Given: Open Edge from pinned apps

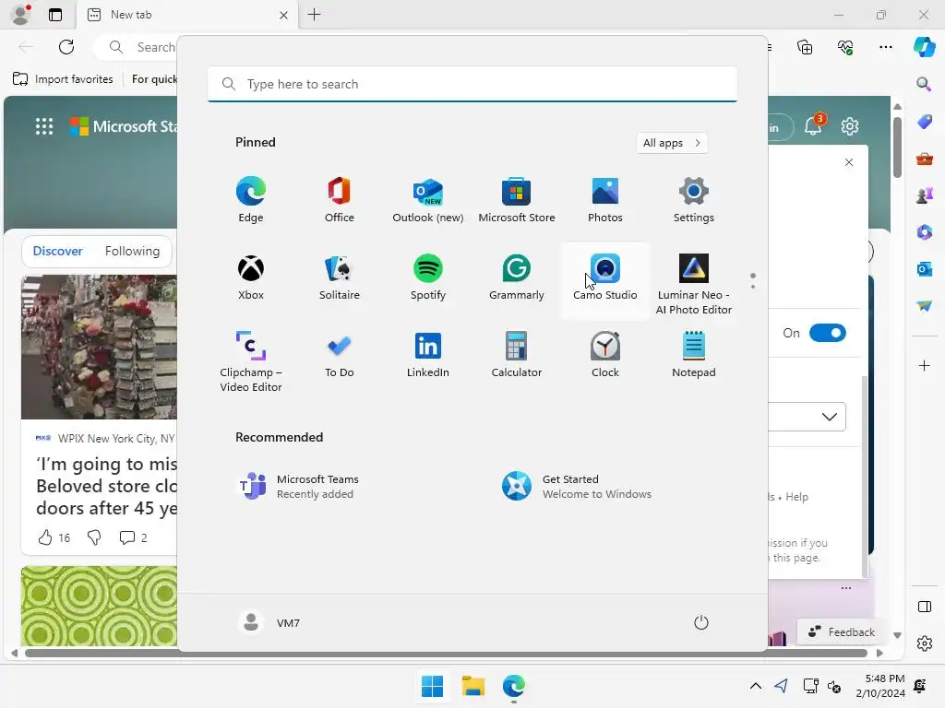Looking at the screenshot, I should point(251,200).
